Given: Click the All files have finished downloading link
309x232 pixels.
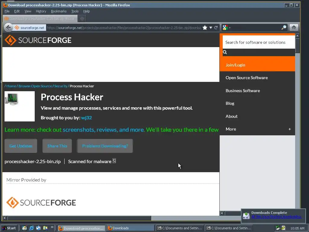Looking at the screenshot, I should (x=276, y=217).
